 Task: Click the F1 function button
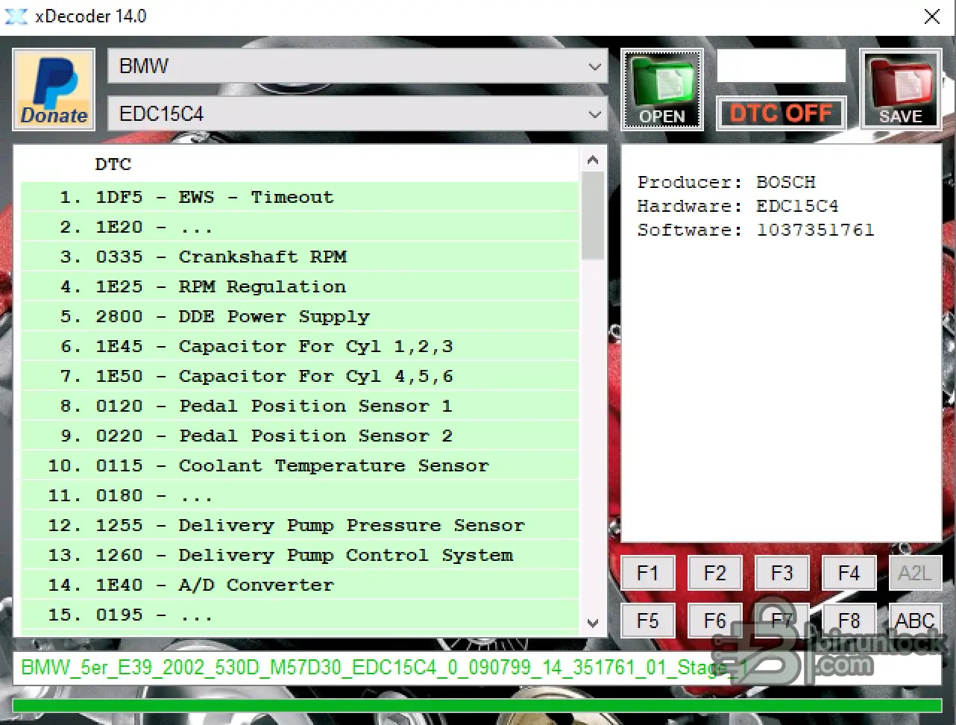[647, 574]
